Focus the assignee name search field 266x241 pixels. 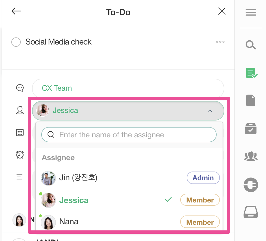pos(129,135)
